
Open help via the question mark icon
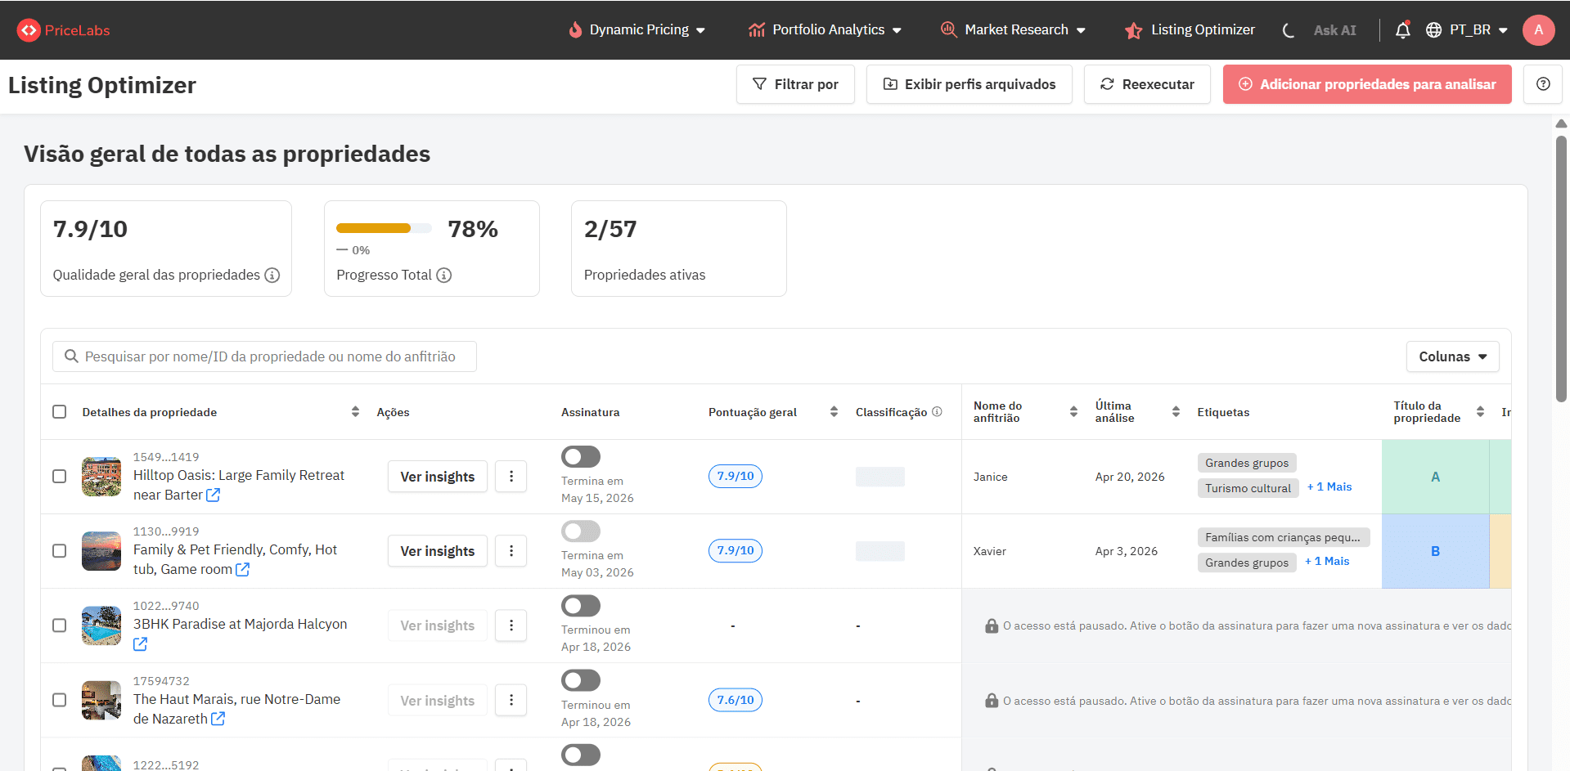click(x=1543, y=83)
